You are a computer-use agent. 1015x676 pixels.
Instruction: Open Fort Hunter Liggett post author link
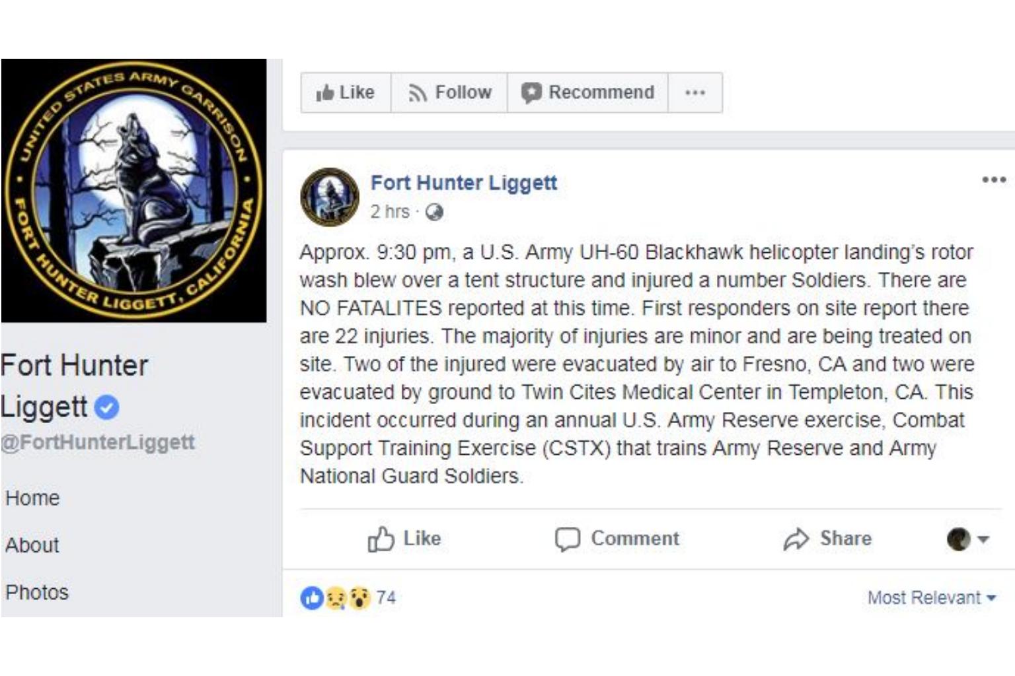click(463, 183)
